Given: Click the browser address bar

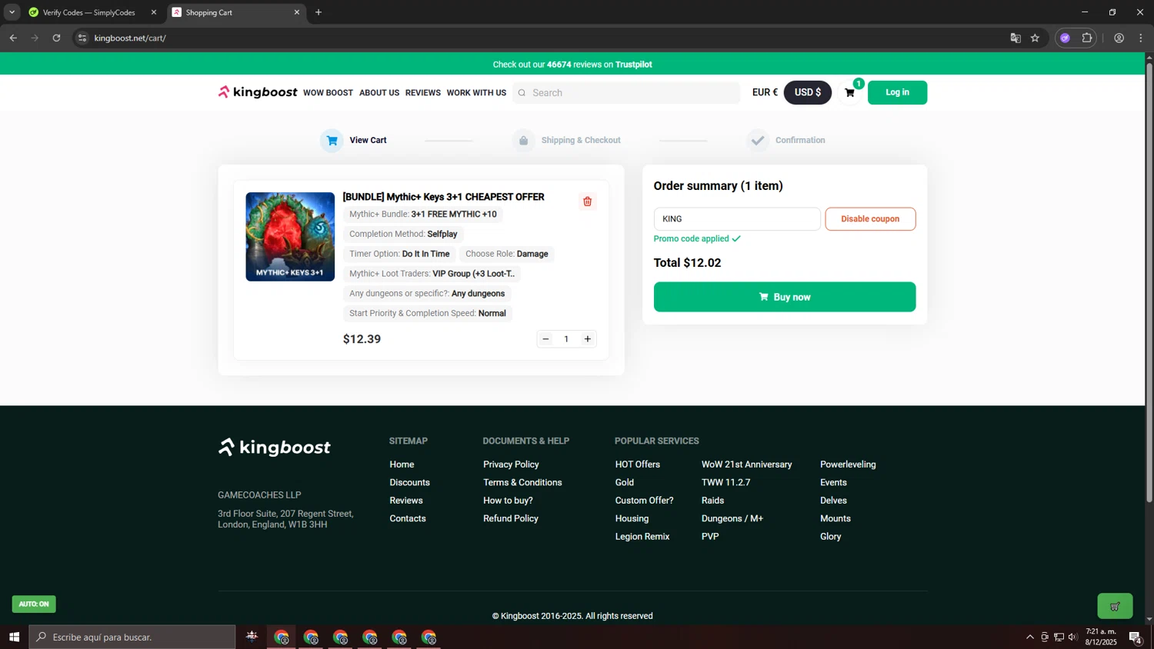Looking at the screenshot, I should coord(539,38).
